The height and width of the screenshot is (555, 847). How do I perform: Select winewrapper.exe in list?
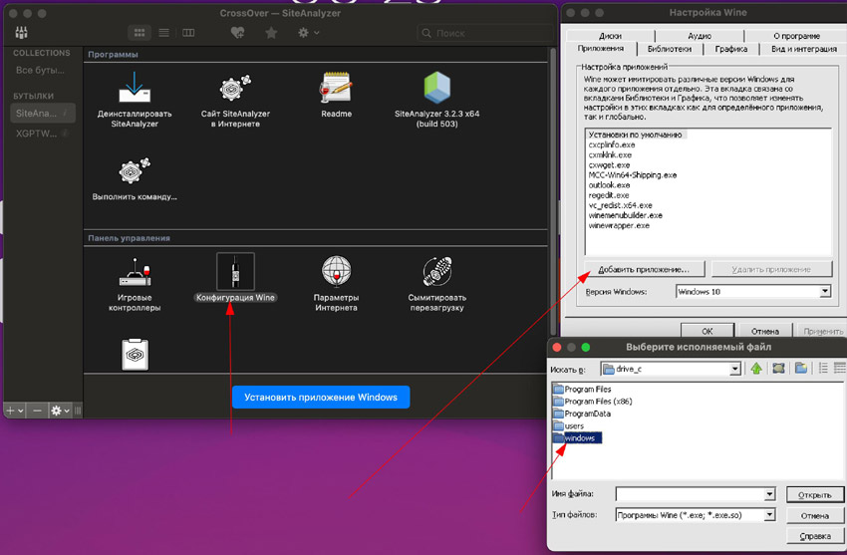pos(619,225)
